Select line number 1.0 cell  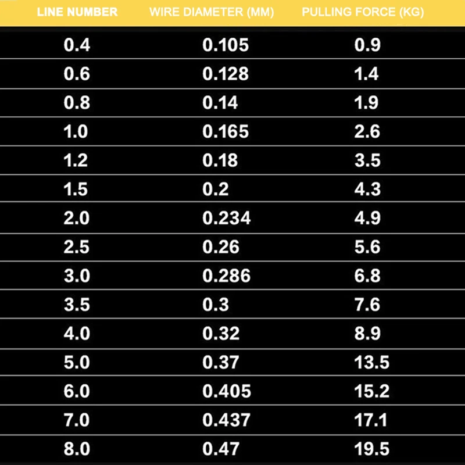[76, 132]
